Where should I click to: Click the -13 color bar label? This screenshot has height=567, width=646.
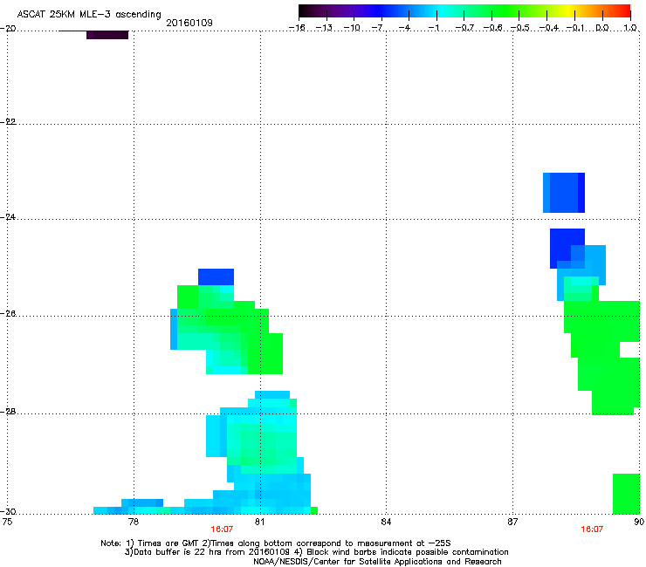(x=324, y=28)
